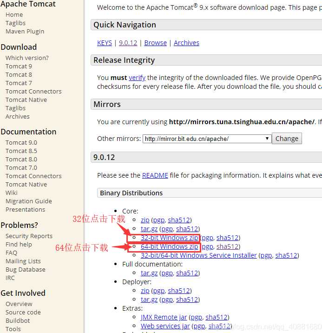Open Buildbot sidebar link

point(18,321)
